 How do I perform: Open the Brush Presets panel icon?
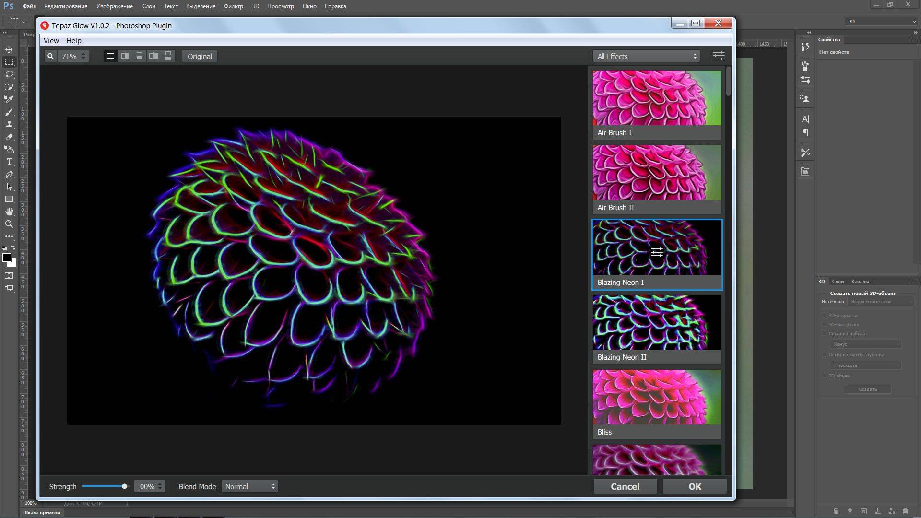pyautogui.click(x=805, y=66)
